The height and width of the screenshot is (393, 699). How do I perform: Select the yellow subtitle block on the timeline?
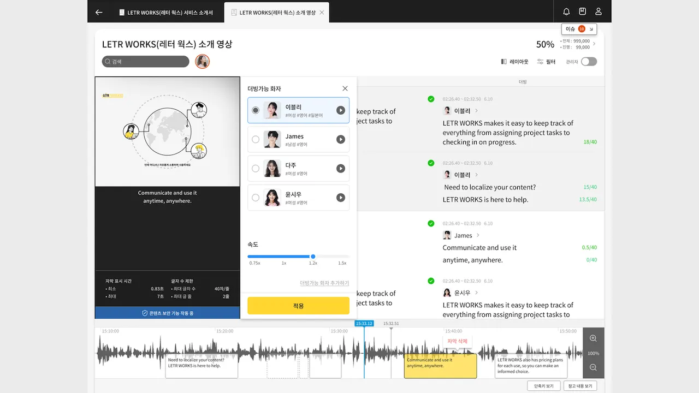440,366
